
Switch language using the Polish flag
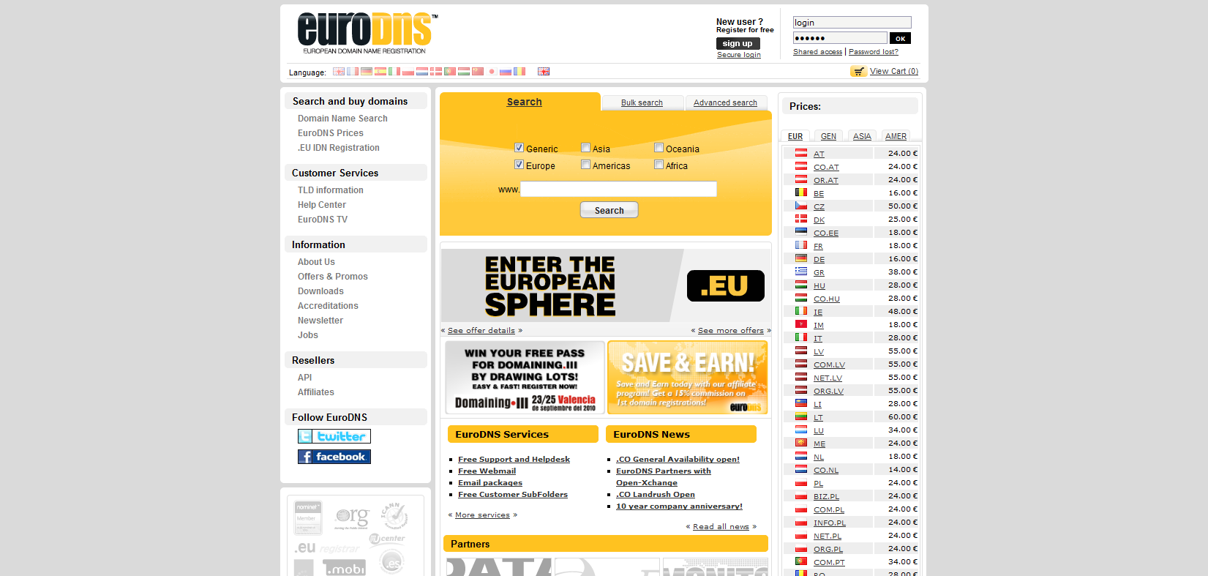[408, 71]
